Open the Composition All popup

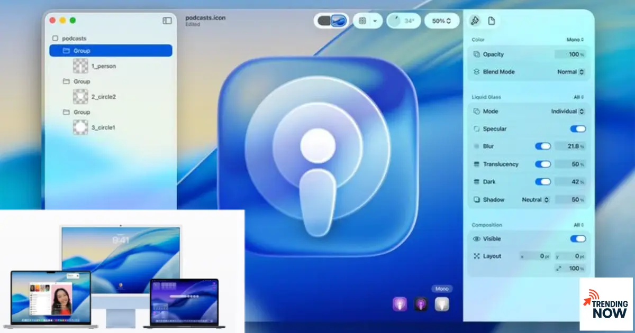click(579, 225)
